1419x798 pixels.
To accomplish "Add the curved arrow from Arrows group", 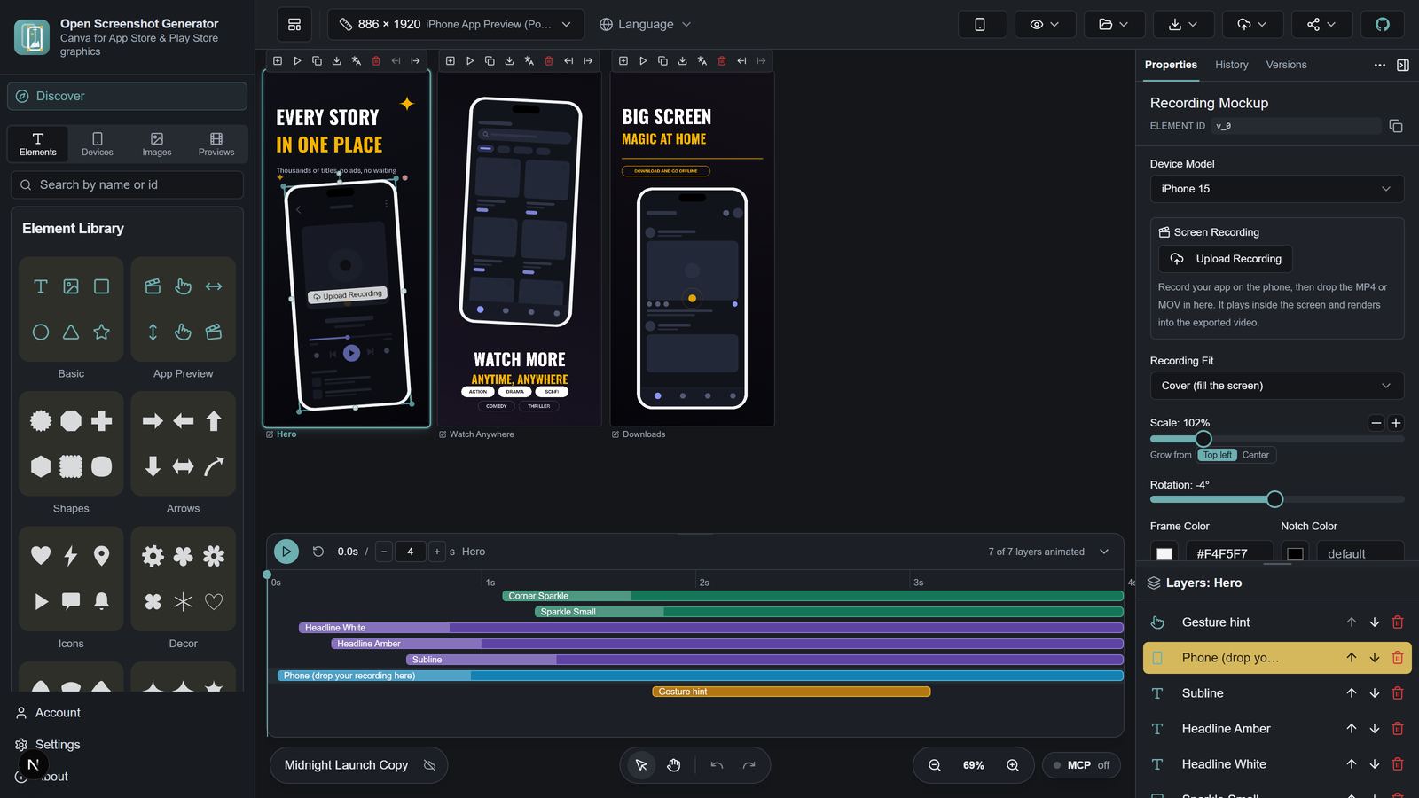I will 214,466.
